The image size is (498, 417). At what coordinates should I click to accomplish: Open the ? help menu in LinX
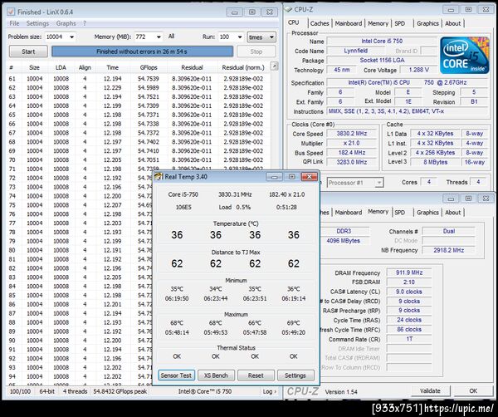[x=85, y=23]
